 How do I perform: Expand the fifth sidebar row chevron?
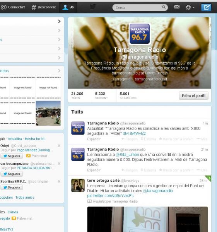pyautogui.click(x=59, y=58)
